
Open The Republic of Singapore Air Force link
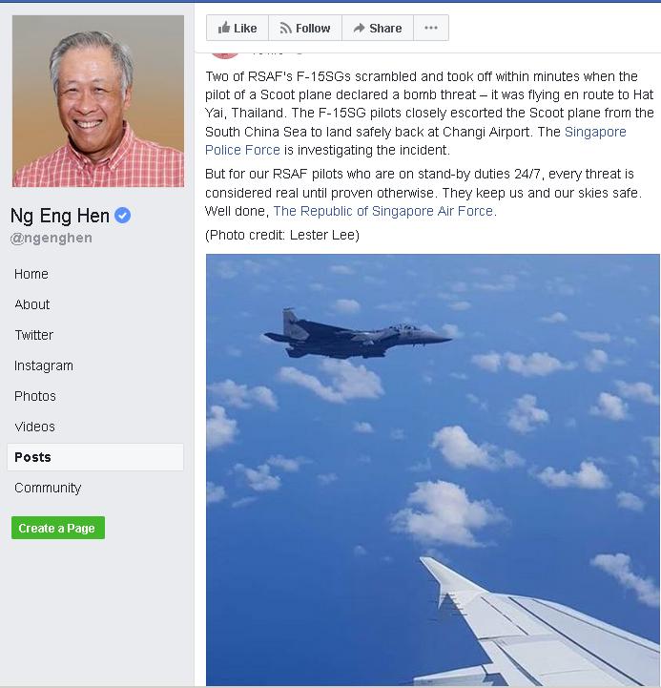coord(383,211)
